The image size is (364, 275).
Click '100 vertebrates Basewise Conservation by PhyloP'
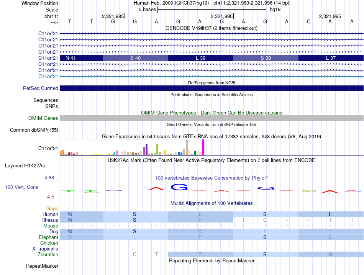[x=212, y=178]
